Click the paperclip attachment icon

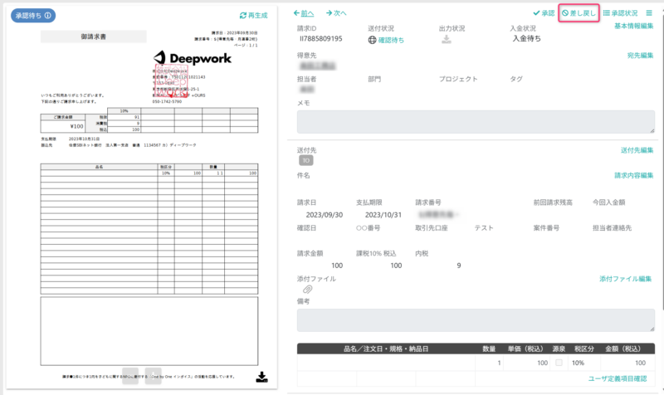pyautogui.click(x=307, y=290)
